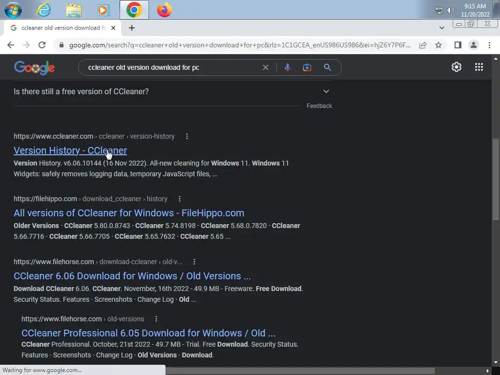The width and height of the screenshot is (500, 375).
Task: Open CCleaner 6.06 Download for Windows link
Action: [132, 276]
